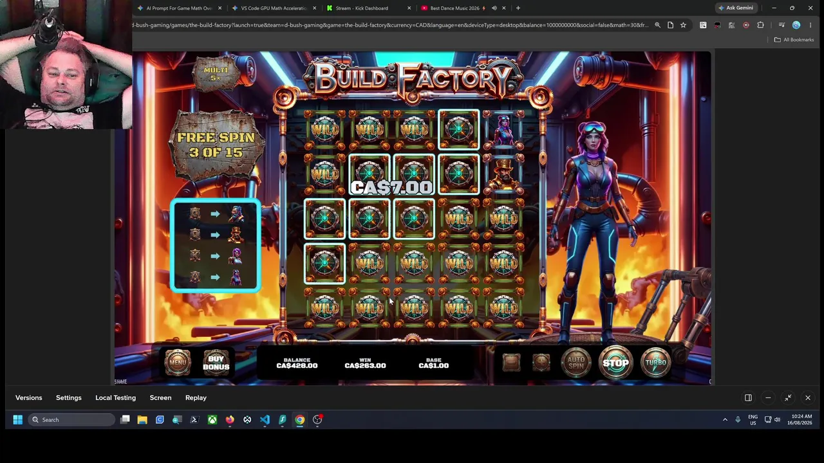Open OBS Studio from the taskbar
Viewport: 824px width, 463px height.
[x=317, y=420]
